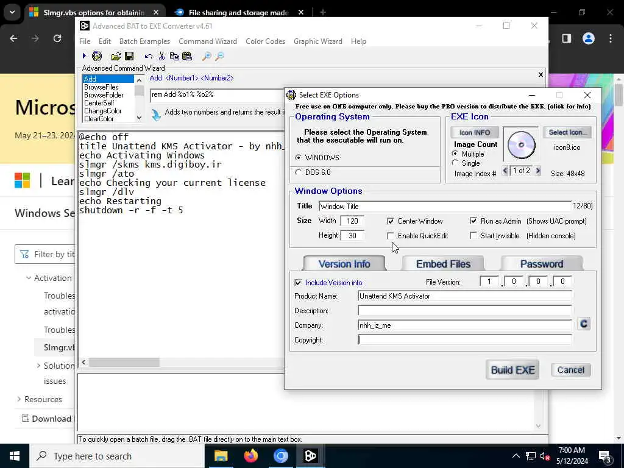The image size is (624, 468).
Task: Open the notification center icon
Action: [x=605, y=456]
